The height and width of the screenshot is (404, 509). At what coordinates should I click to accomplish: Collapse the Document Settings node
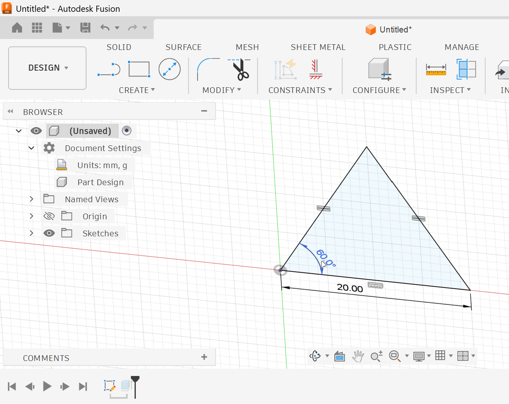[x=31, y=148]
